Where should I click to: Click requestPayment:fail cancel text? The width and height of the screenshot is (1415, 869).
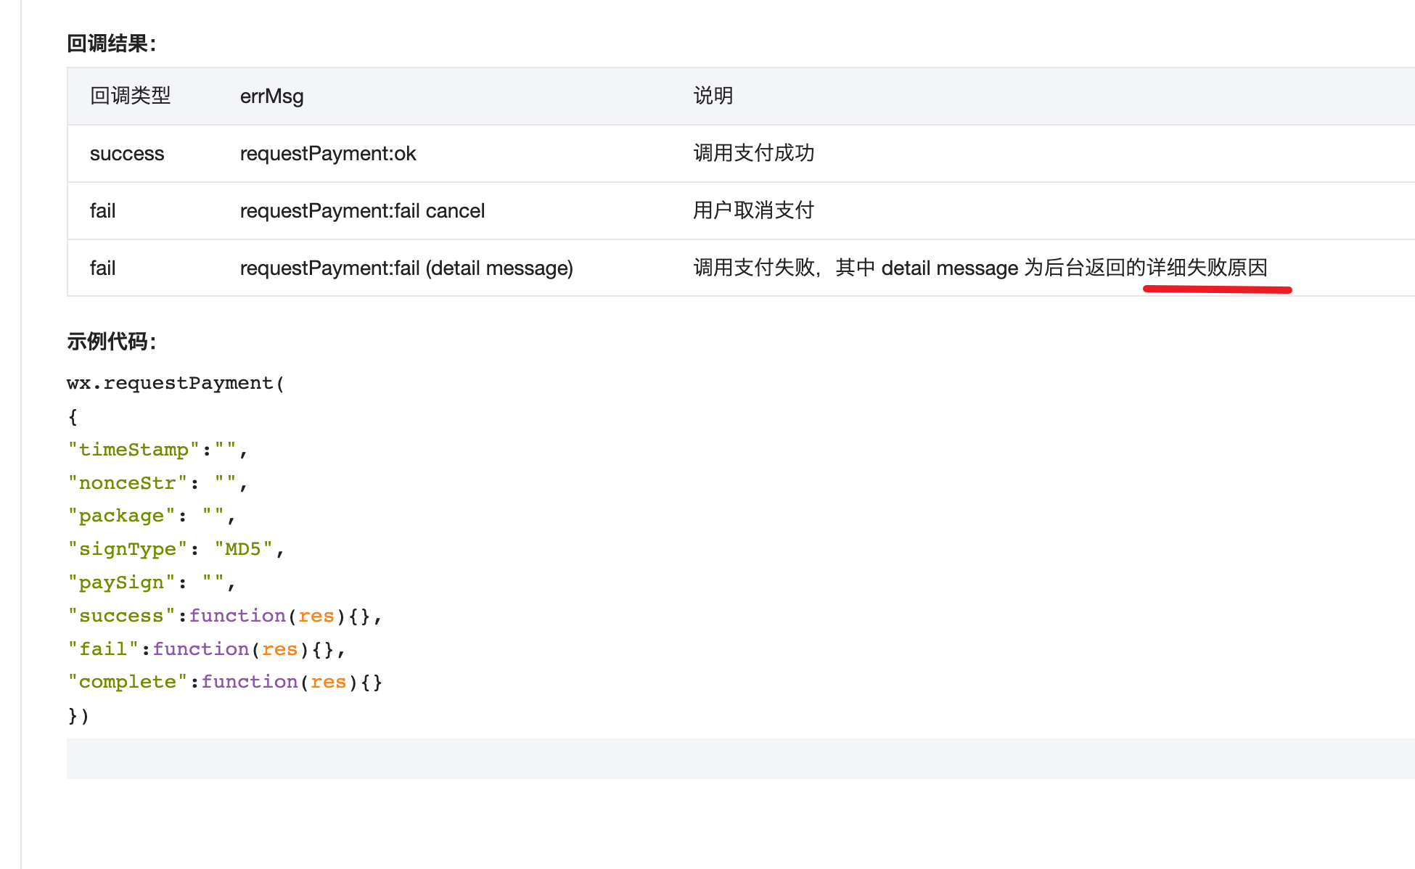(x=362, y=211)
